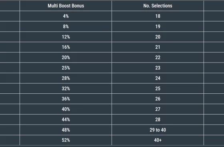The image size is (224, 147).
Task: Select the 20% bonus cell
Action: (x=66, y=58)
